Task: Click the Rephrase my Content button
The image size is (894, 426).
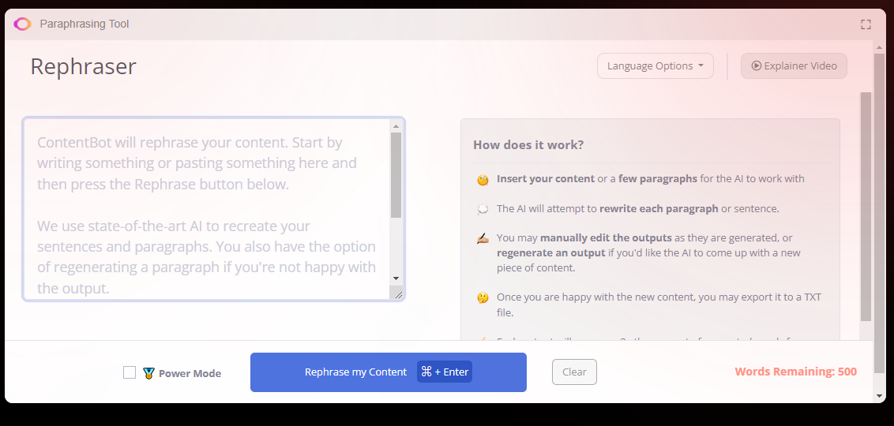Action: [389, 372]
